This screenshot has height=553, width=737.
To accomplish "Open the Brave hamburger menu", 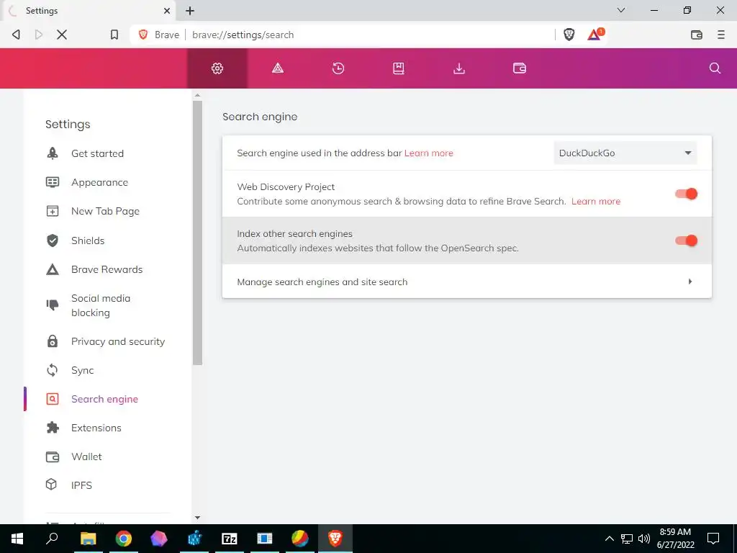I will (720, 35).
